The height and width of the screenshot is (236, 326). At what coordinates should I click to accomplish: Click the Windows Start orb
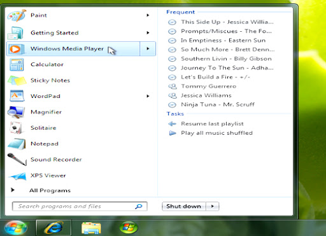coord(15,228)
